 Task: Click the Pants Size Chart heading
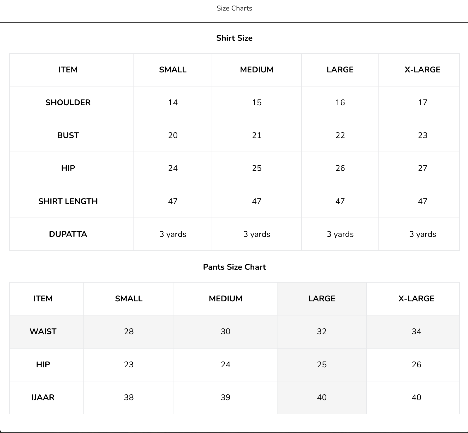pos(234,267)
